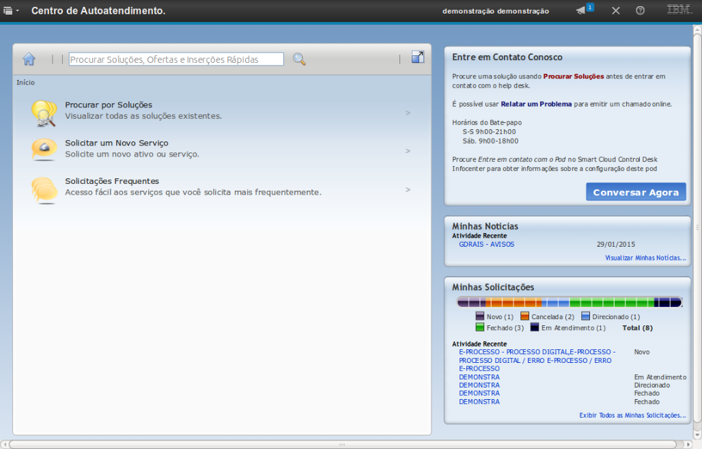Click the Solicitar um Novo Serviço icon
Image resolution: width=702 pixels, height=449 pixels.
[44, 150]
